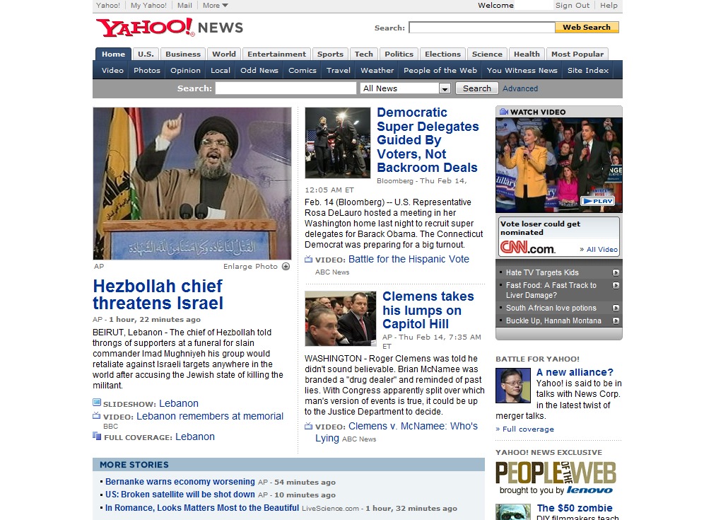Click the Lebanon slideshow icon

(x=97, y=403)
